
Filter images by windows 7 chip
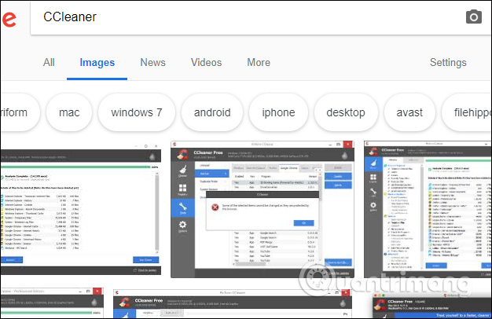tap(137, 112)
